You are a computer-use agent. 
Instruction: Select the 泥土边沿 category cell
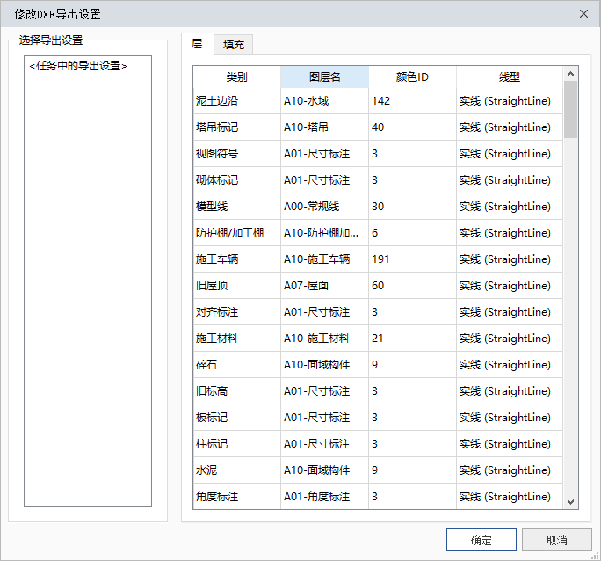[237, 101]
